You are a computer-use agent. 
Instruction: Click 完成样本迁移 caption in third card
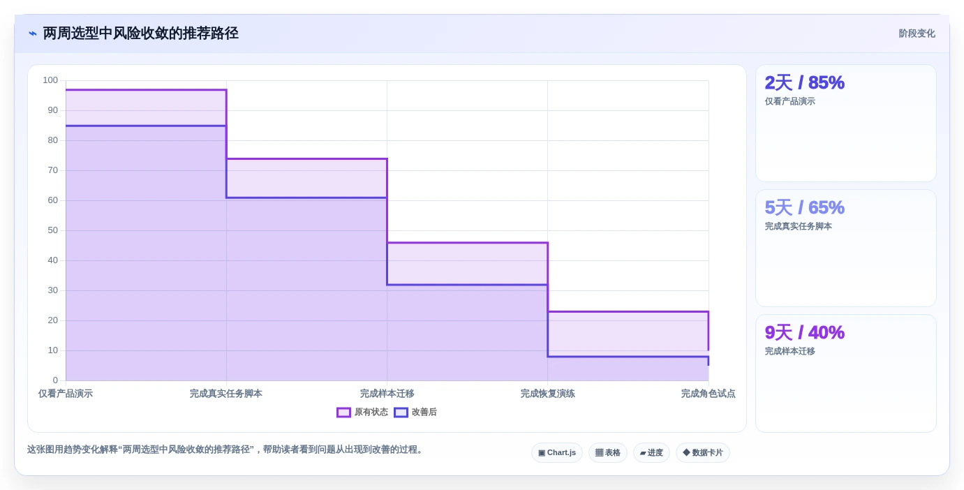(x=790, y=352)
